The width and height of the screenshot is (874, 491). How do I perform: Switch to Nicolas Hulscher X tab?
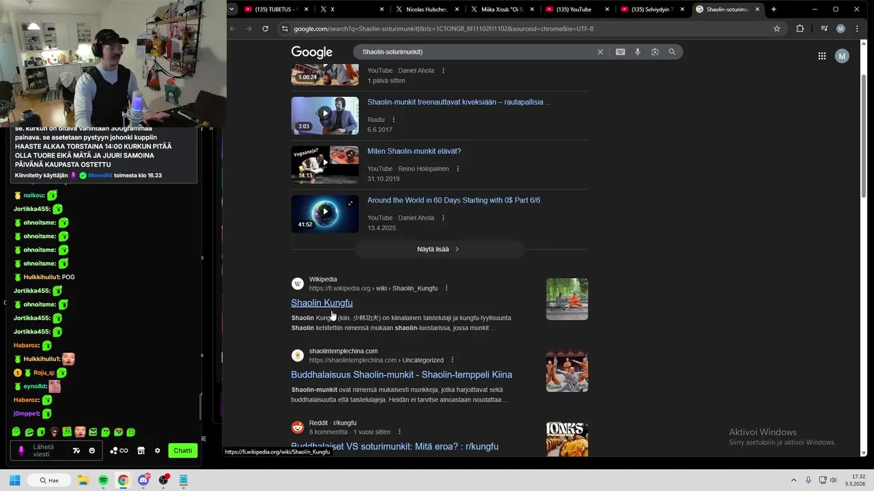coord(426,10)
